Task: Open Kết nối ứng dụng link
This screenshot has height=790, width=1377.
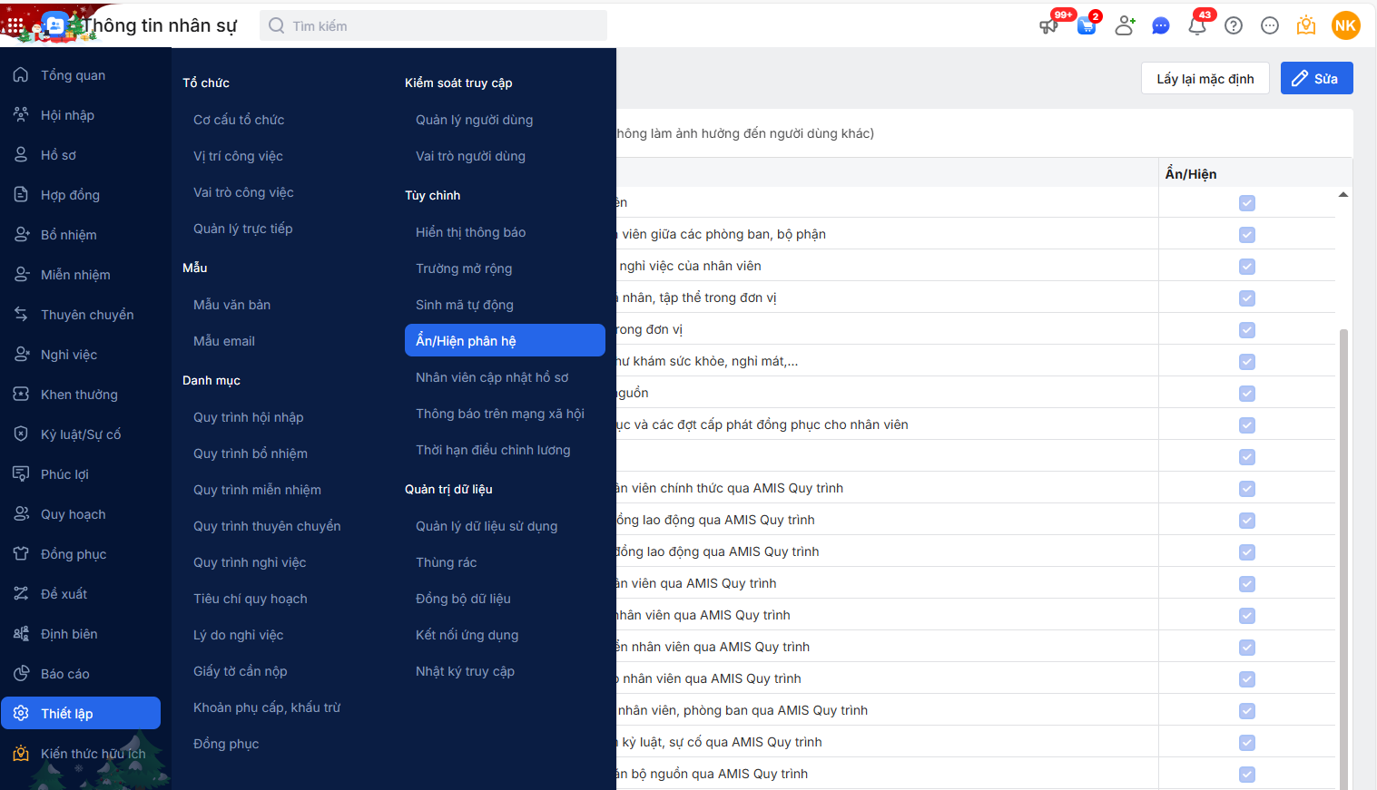Action: [x=467, y=635]
